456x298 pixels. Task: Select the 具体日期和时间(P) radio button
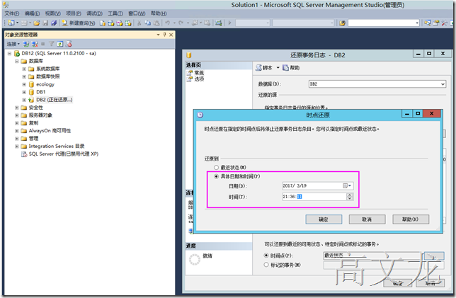coord(216,176)
